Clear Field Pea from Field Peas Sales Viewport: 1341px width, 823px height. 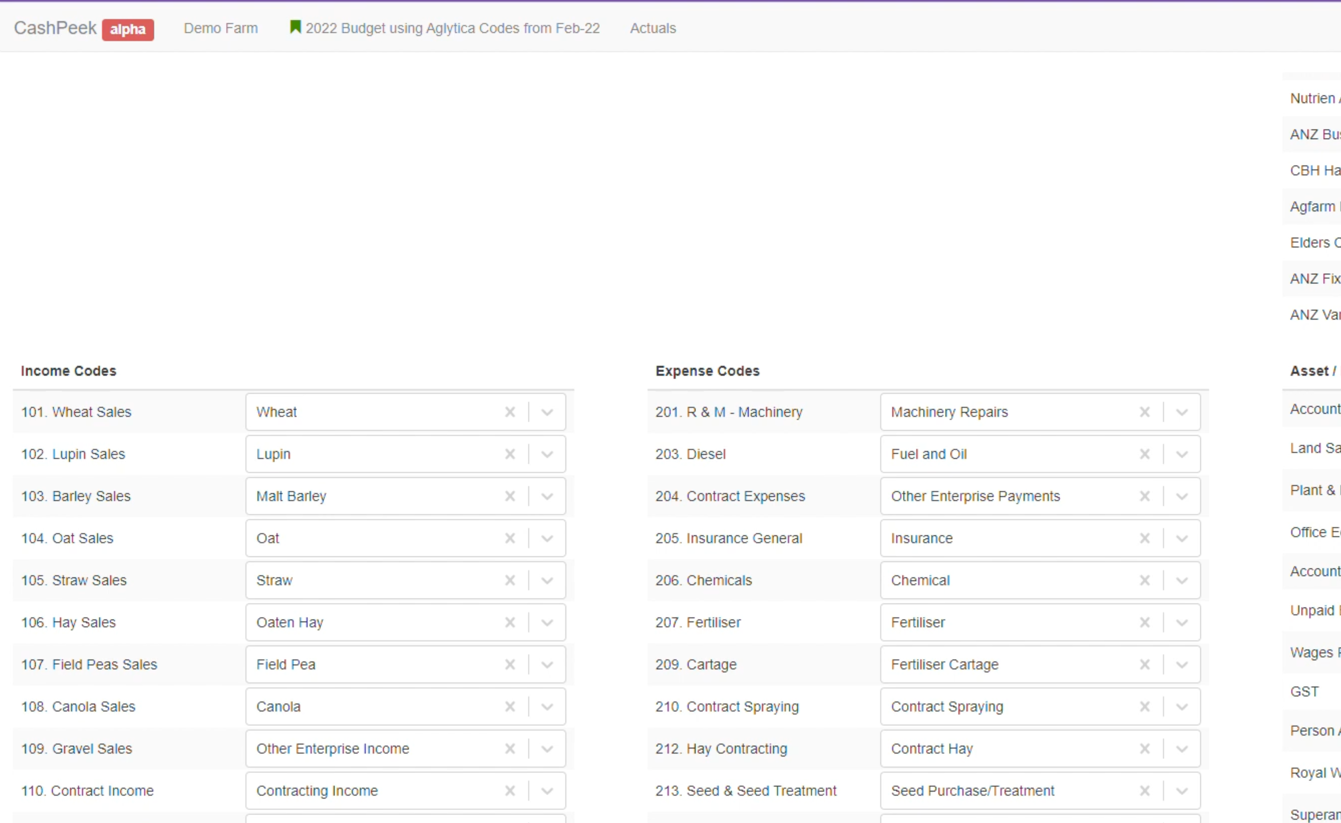pos(510,665)
